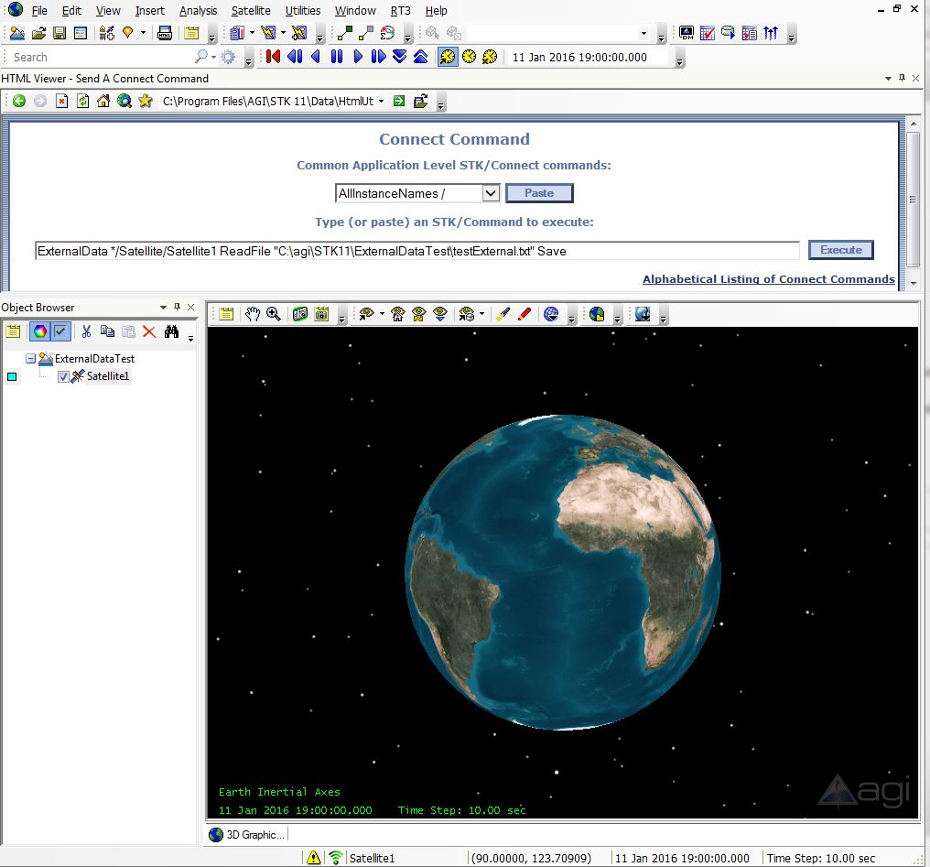Open the HTML Viewer toolbar icon
Viewport: 930px width, 867px height.
tap(165, 33)
